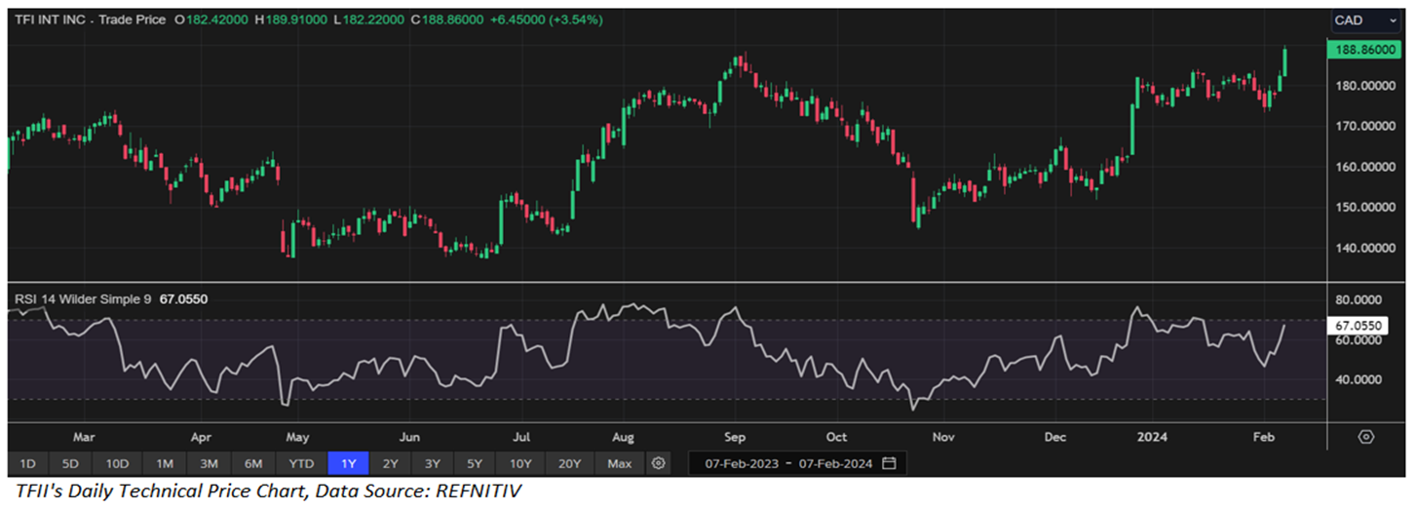Click the active 1Y range button

pyautogui.click(x=348, y=463)
